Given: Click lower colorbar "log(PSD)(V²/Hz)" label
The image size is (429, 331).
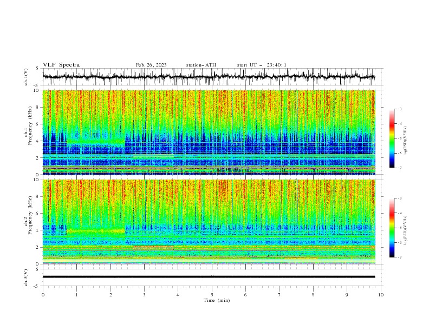Looking at the screenshot, I should click(405, 230).
